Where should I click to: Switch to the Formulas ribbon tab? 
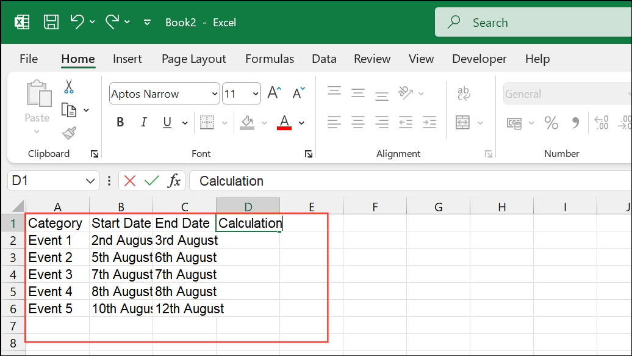pyautogui.click(x=270, y=59)
